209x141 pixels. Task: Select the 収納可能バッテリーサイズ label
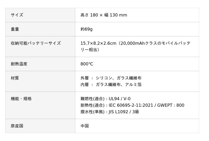(36, 43)
